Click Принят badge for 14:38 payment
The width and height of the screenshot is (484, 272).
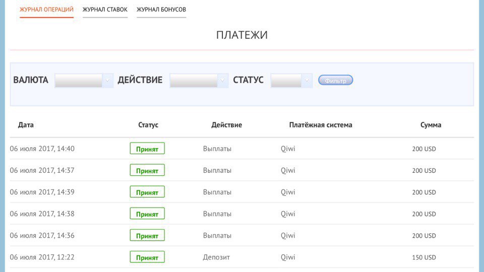tap(147, 214)
